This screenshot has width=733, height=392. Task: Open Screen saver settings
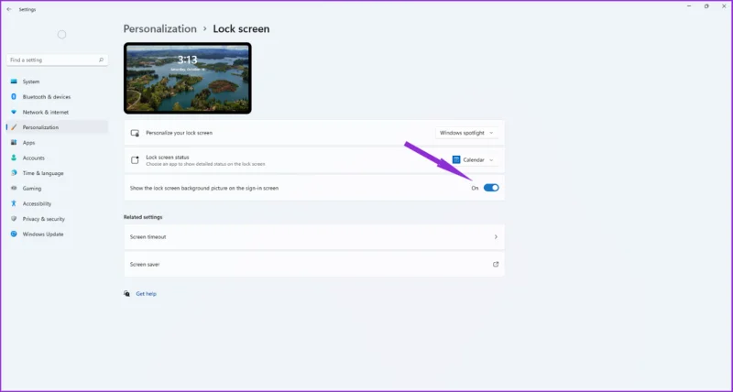(314, 265)
